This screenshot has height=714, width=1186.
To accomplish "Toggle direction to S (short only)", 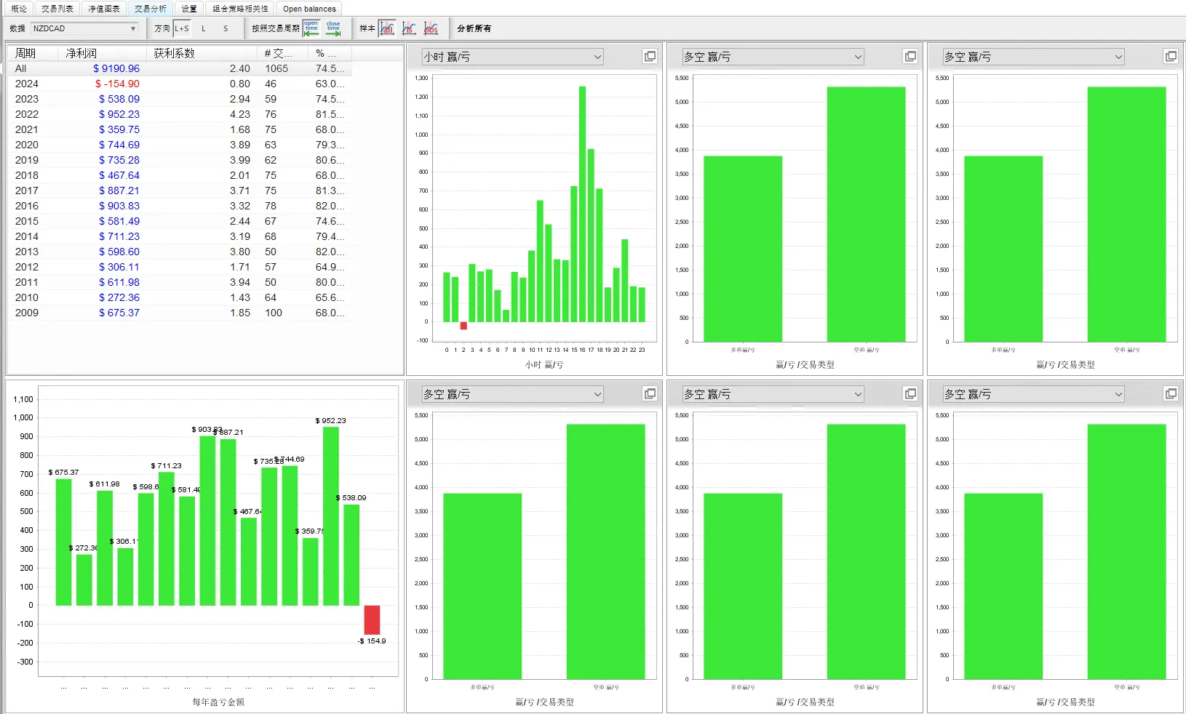I will (x=226, y=28).
